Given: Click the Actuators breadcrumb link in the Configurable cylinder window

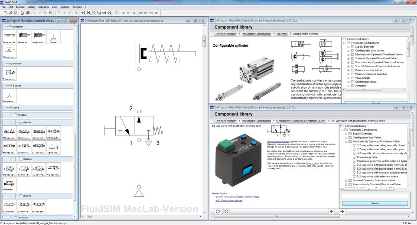Looking at the screenshot, I should [282, 34].
